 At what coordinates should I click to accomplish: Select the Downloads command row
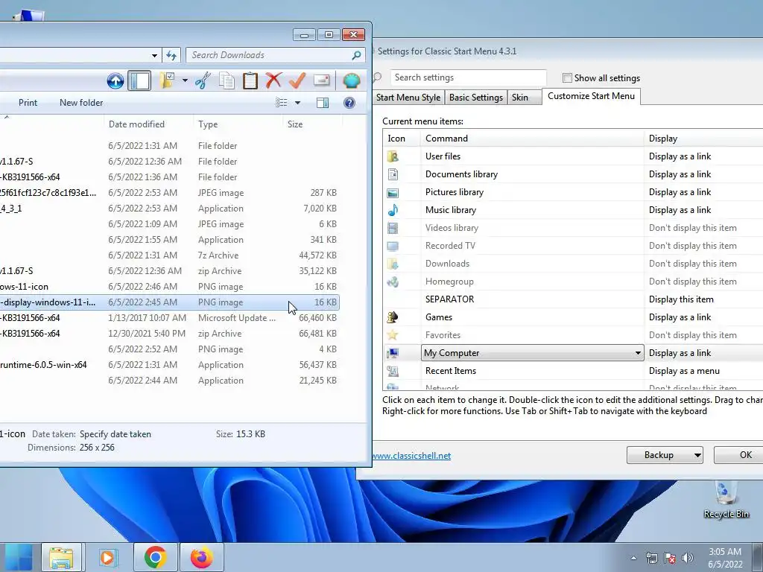(447, 264)
